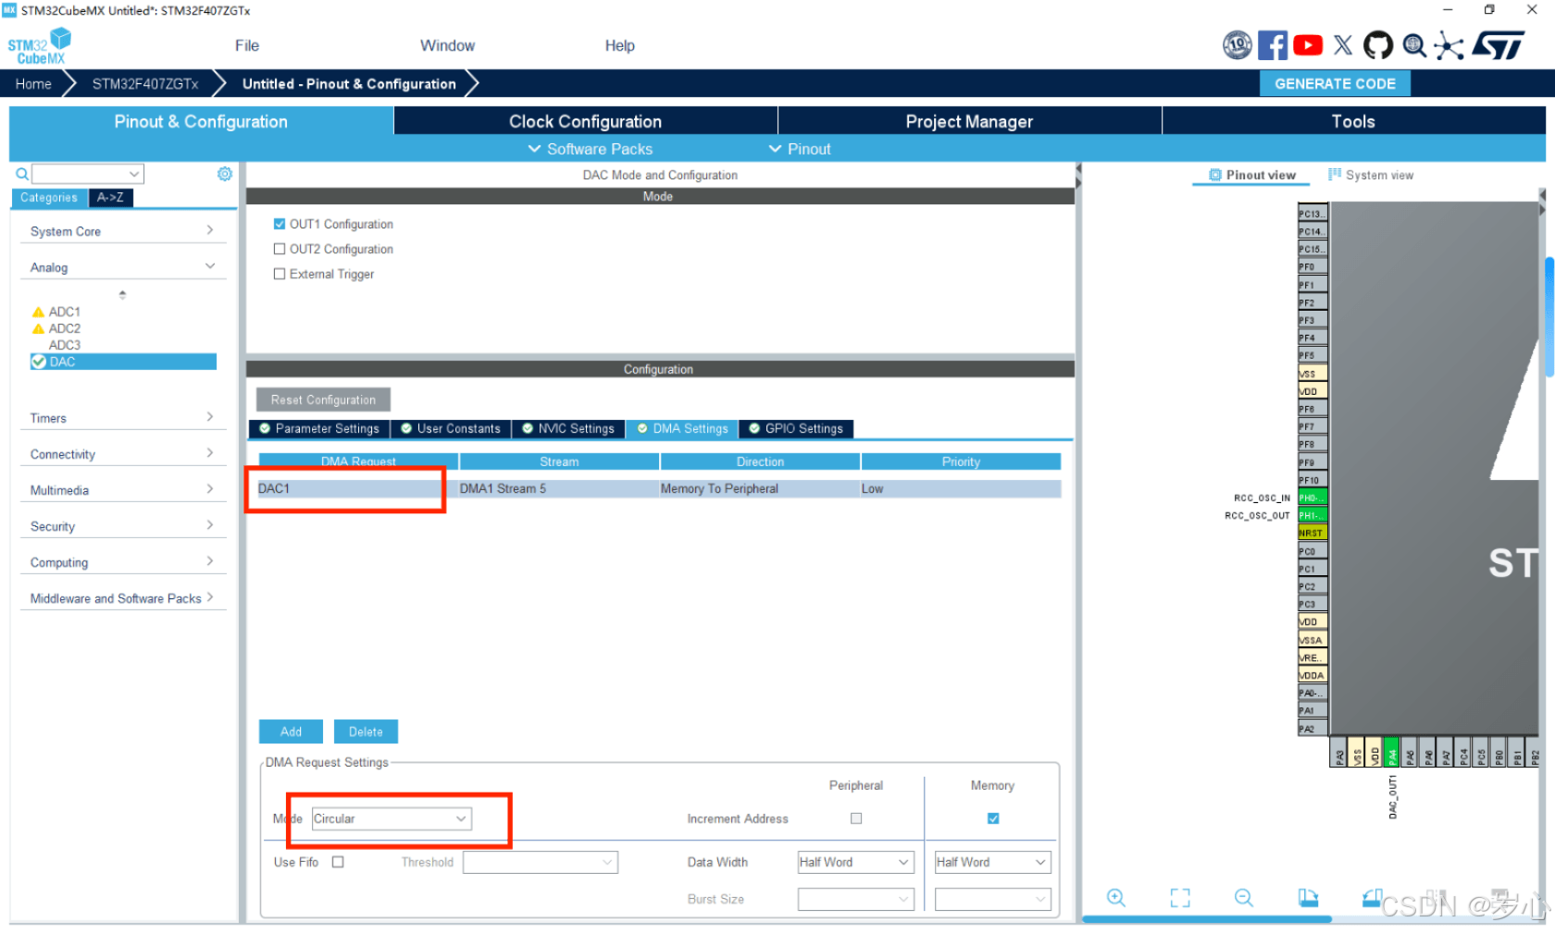The height and width of the screenshot is (934, 1555).
Task: Zoom in on the chip pinout
Action: [x=1116, y=897]
